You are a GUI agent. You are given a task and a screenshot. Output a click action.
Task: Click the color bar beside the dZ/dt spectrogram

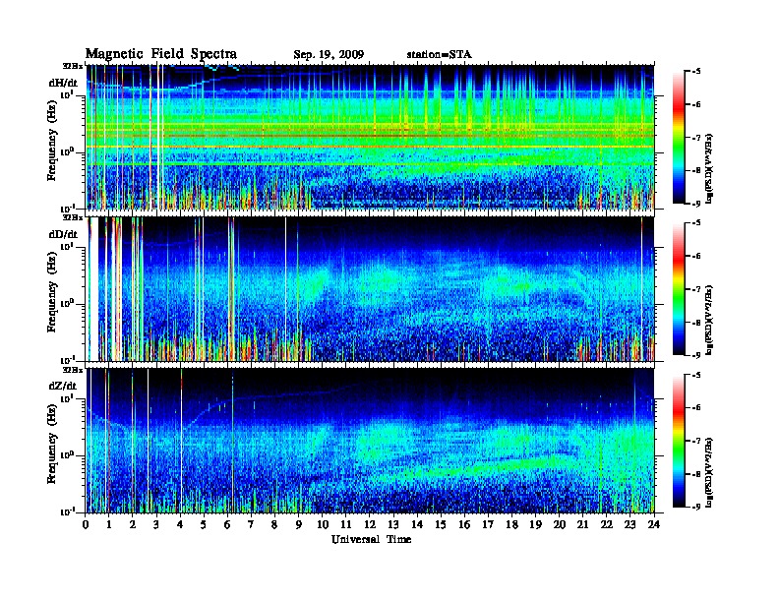pyautogui.click(x=678, y=441)
